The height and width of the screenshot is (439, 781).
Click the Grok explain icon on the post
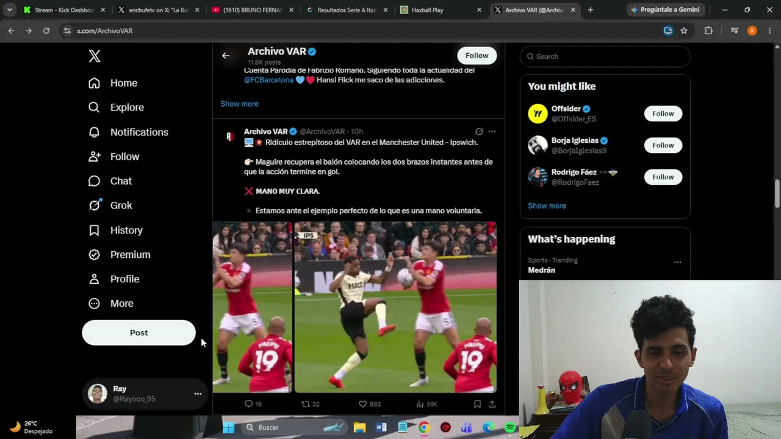click(x=479, y=131)
